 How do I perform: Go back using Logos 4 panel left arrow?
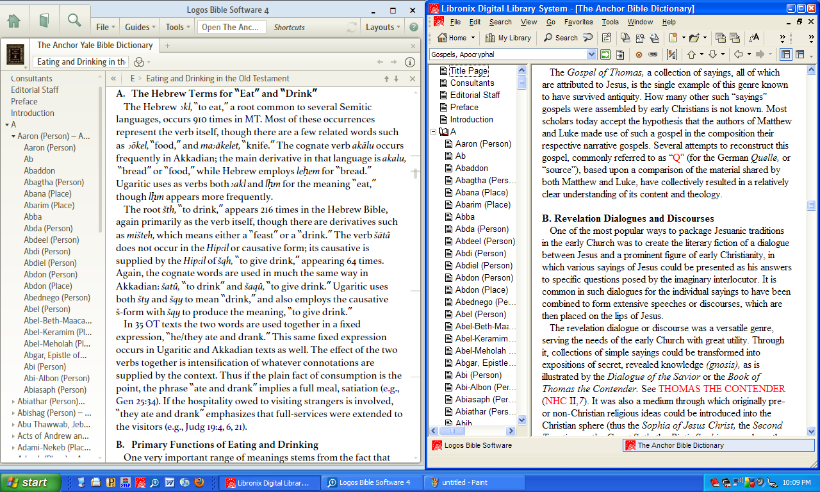coord(380,62)
